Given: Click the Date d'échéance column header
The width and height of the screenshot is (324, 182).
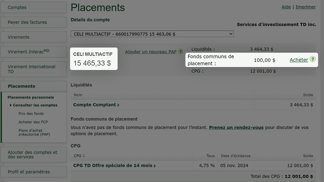Looking at the screenshot, I should tap(236, 156).
